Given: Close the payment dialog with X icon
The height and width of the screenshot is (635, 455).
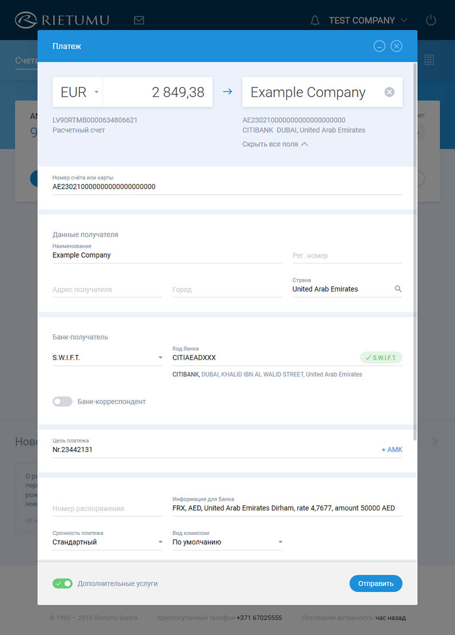Looking at the screenshot, I should 397,46.
